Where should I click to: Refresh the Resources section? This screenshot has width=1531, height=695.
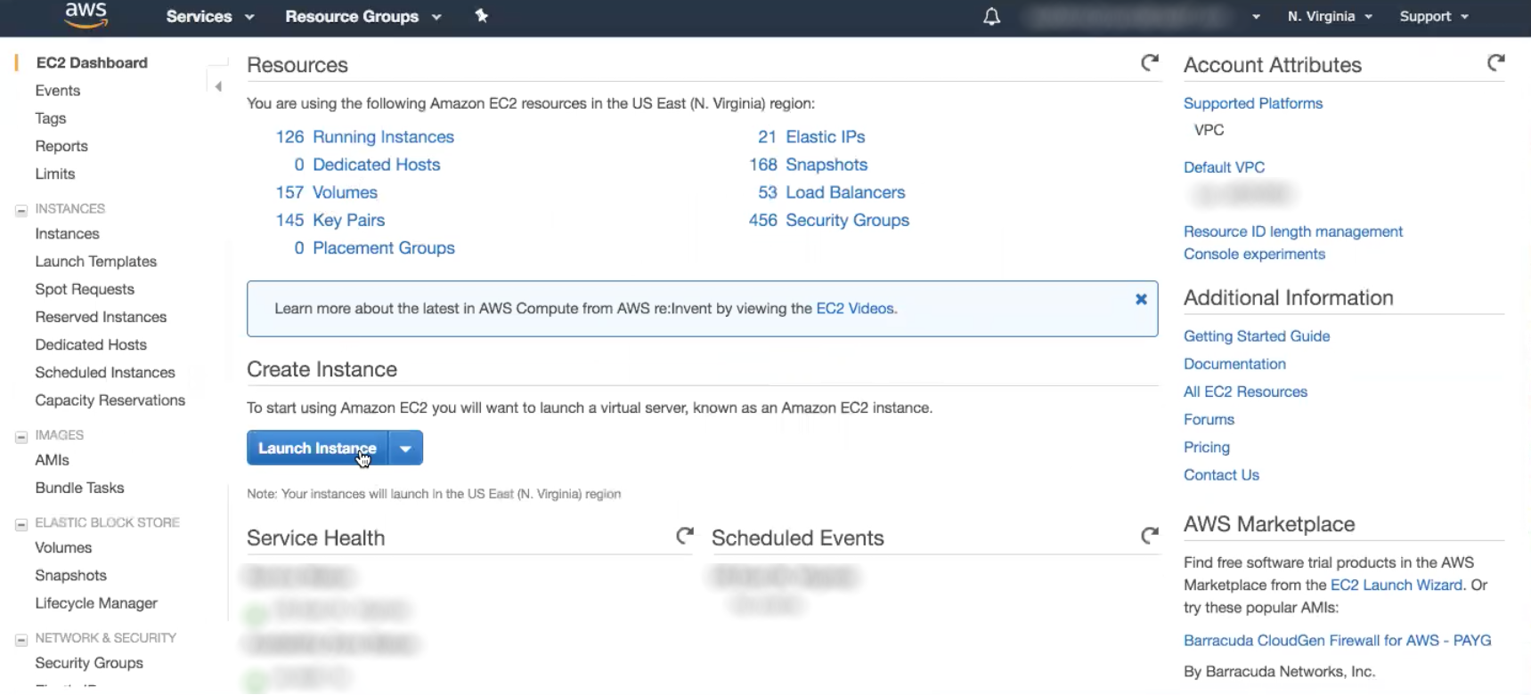[1150, 63]
